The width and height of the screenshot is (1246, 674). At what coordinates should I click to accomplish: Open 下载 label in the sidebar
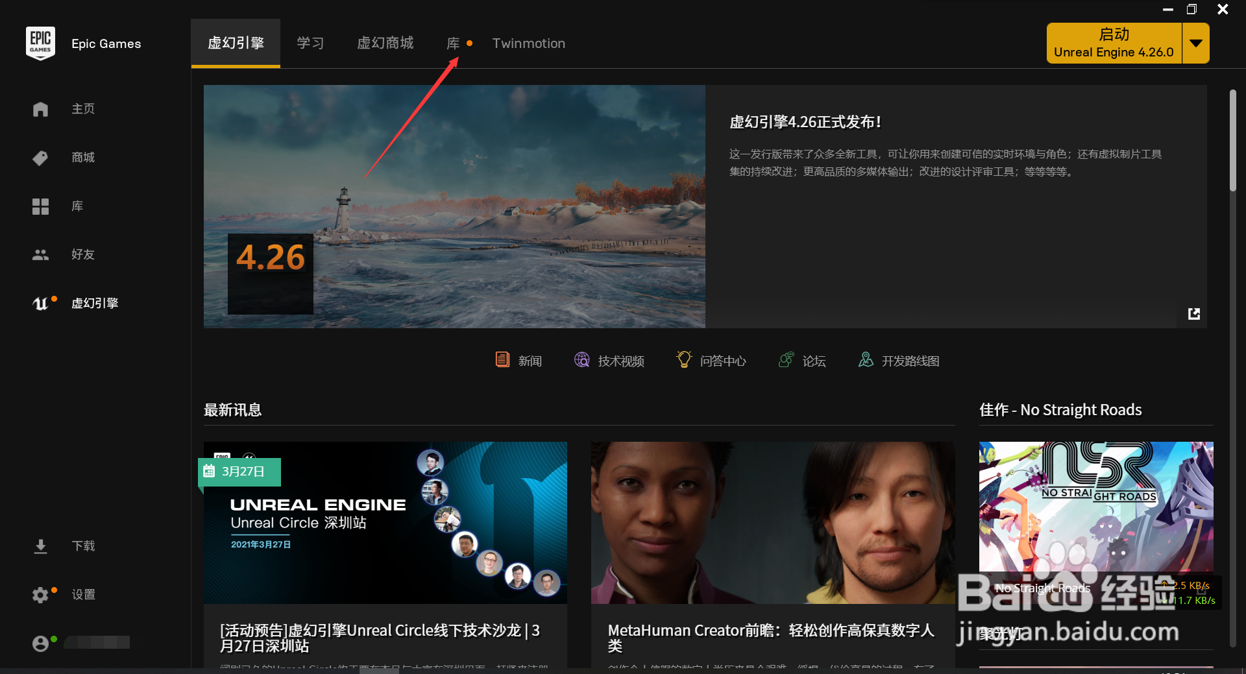point(83,546)
